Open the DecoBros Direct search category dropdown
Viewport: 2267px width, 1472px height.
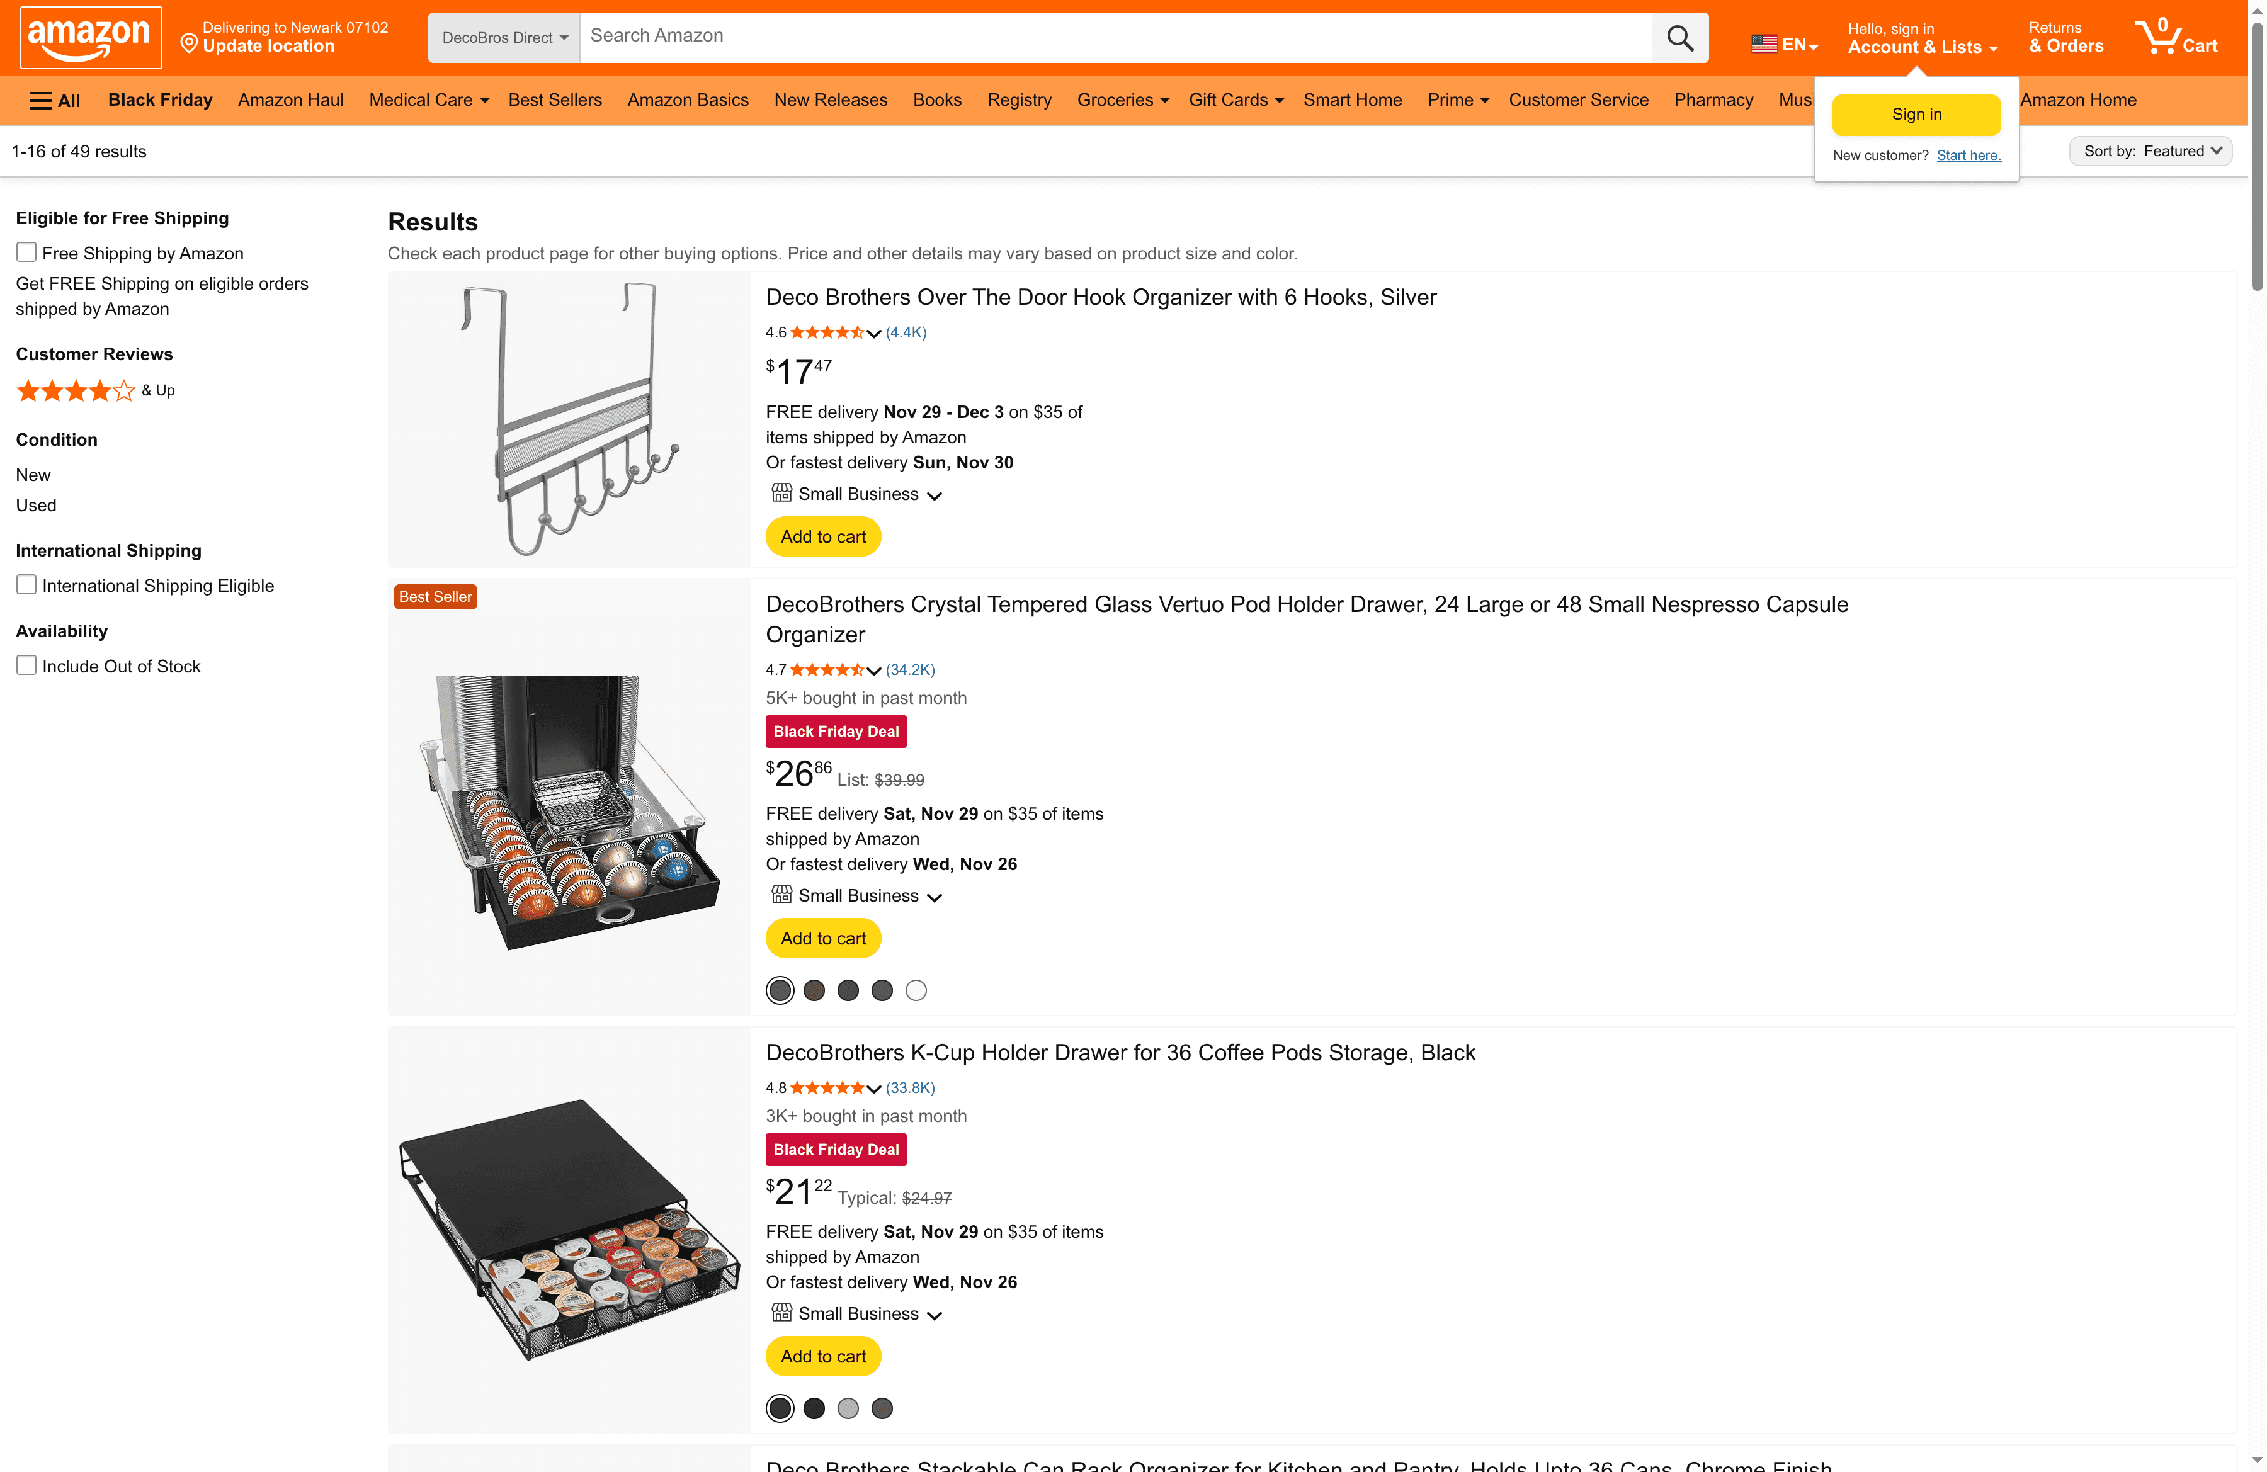click(503, 37)
